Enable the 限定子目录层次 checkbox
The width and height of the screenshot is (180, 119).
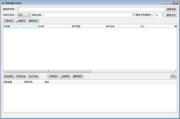click(134, 15)
